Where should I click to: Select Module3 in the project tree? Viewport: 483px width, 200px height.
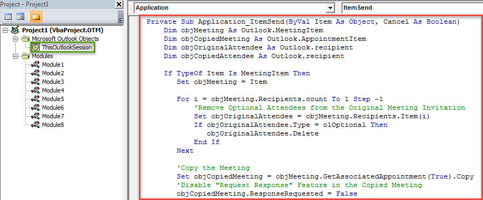[x=53, y=82]
